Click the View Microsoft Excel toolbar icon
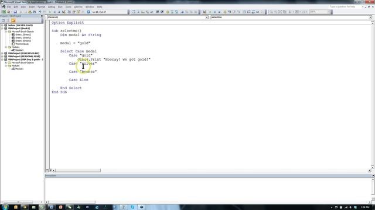The image size is (375, 210). (x=4, y=12)
